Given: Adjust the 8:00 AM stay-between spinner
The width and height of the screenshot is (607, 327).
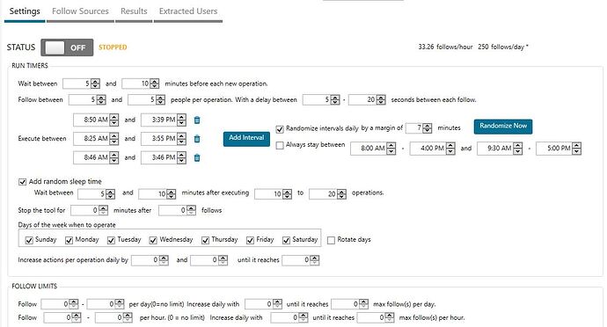Looking at the screenshot, I should click(x=373, y=149).
